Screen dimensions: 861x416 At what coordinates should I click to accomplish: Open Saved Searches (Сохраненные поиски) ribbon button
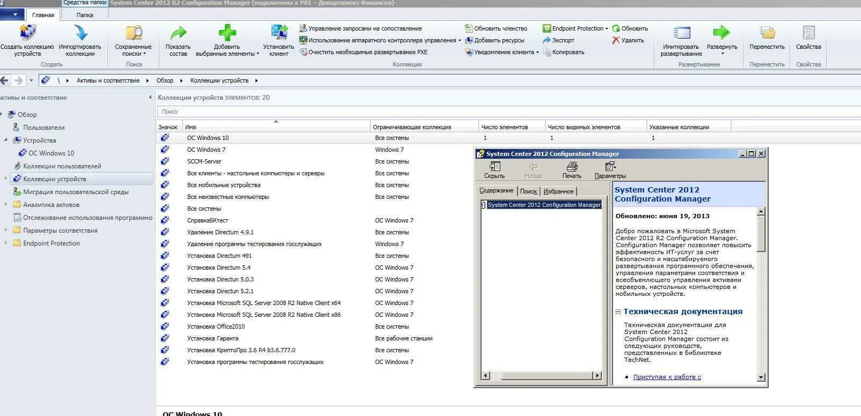[133, 41]
